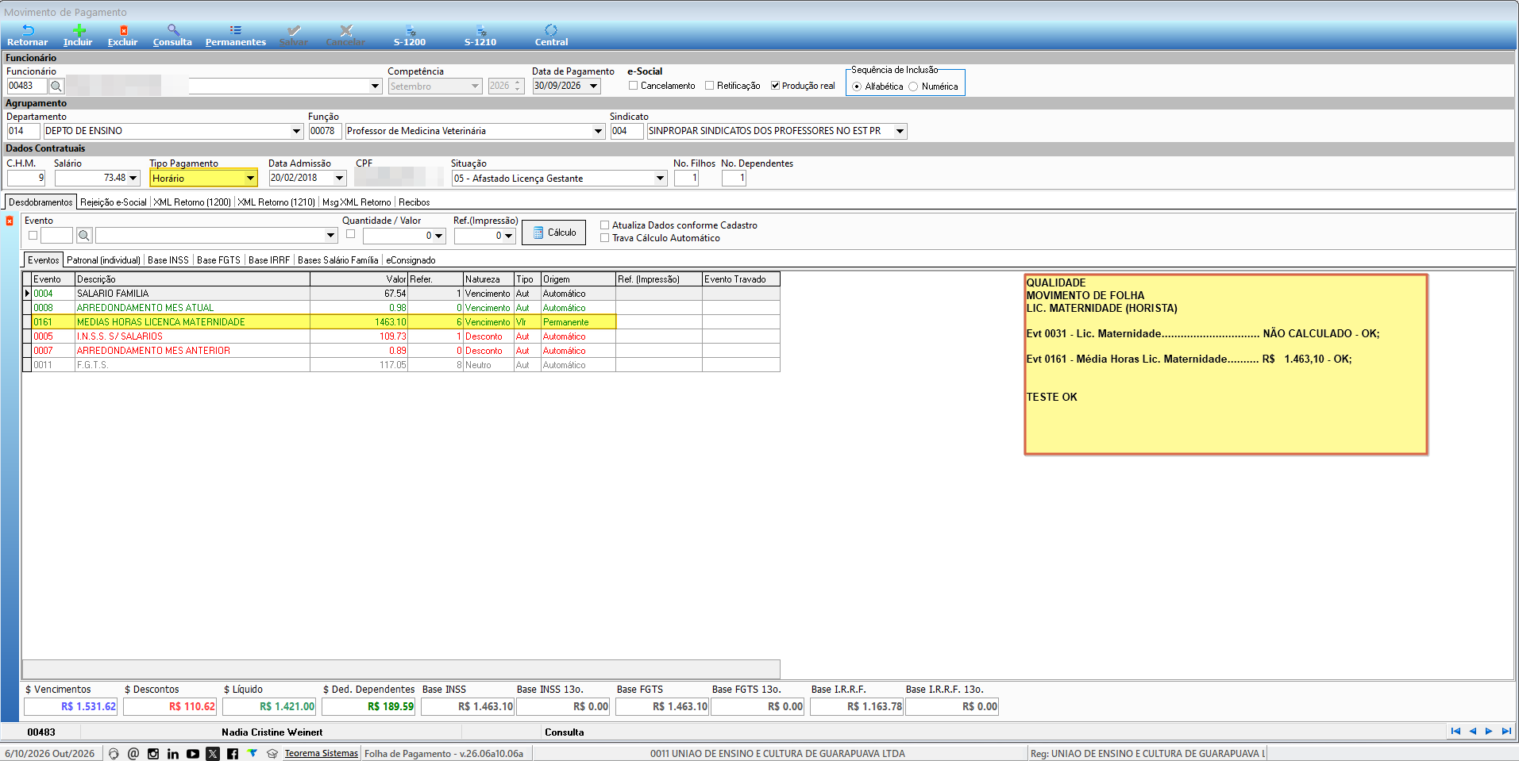Click the yellow QUALIDADE note box

click(x=1226, y=364)
